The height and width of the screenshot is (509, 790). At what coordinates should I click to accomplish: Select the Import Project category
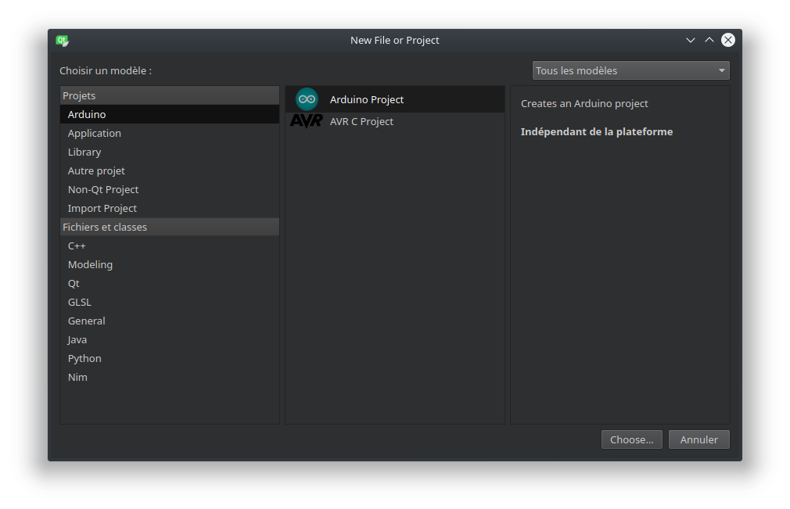(170, 208)
